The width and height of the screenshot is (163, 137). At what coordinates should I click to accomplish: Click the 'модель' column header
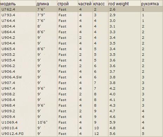pyautogui.click(x=8, y=4)
